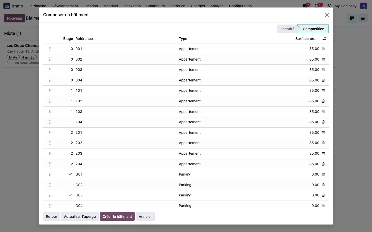The width and height of the screenshot is (372, 232).
Task: Grab the drag handle of row 002
Action: tap(50, 59)
